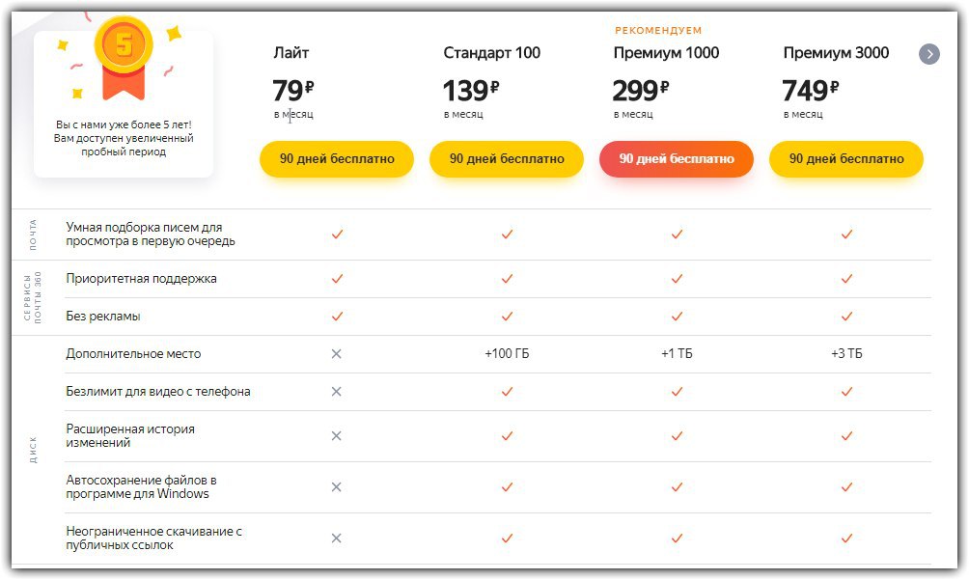Click Лайт checkmark for Без рекламы

pyautogui.click(x=337, y=317)
